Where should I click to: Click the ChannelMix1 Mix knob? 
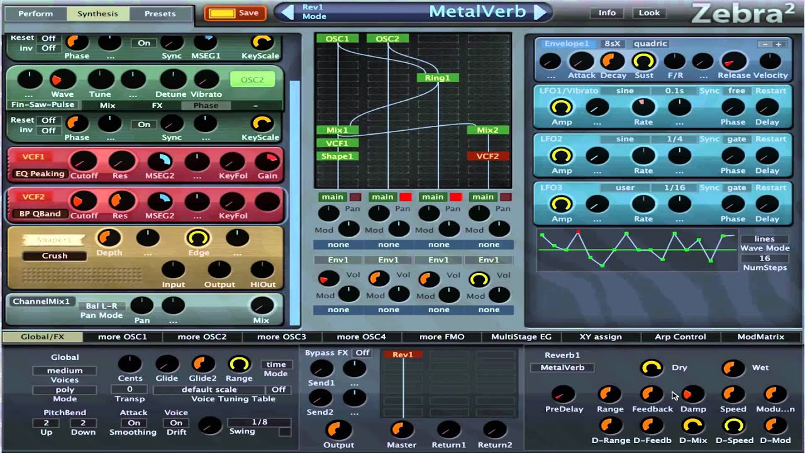click(261, 306)
